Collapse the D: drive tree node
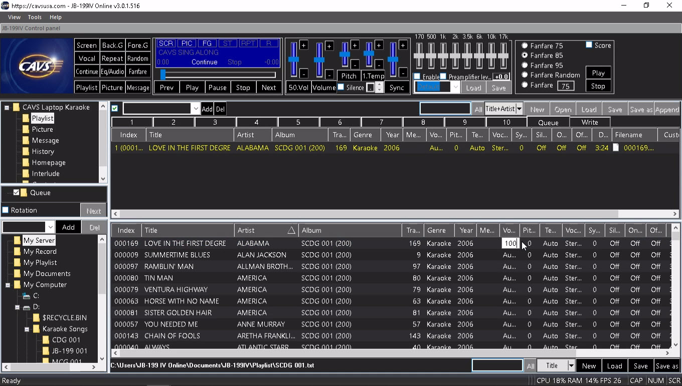 [x=17, y=307]
